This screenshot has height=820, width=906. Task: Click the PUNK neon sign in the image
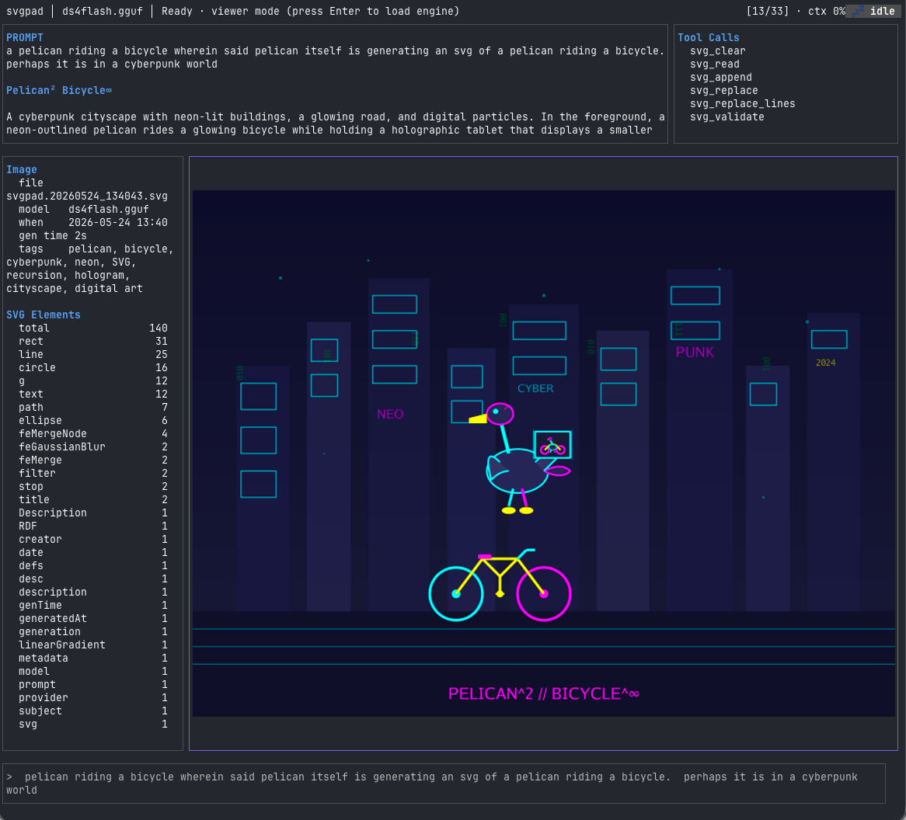point(695,353)
